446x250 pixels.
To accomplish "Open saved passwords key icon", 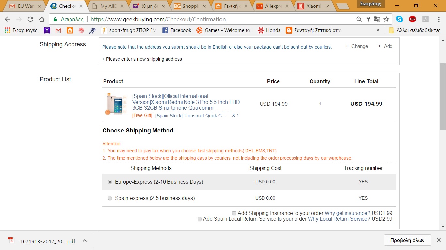I will tap(368, 19).
